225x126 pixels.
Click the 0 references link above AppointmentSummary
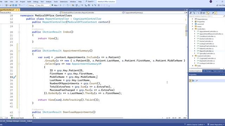pyautogui.click(x=38, y=48)
